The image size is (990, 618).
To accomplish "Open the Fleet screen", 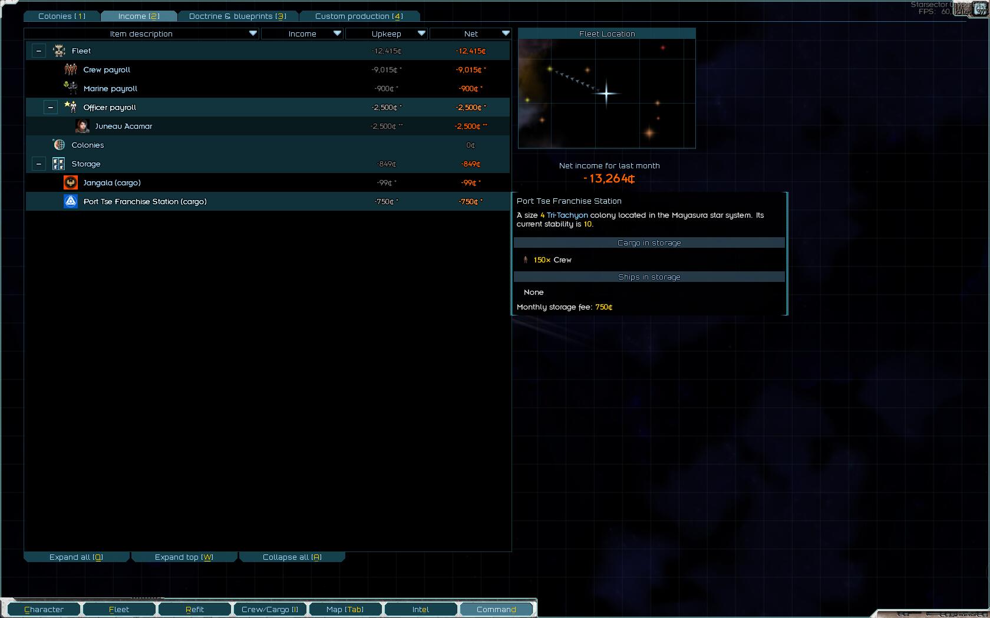I will pyautogui.click(x=119, y=609).
